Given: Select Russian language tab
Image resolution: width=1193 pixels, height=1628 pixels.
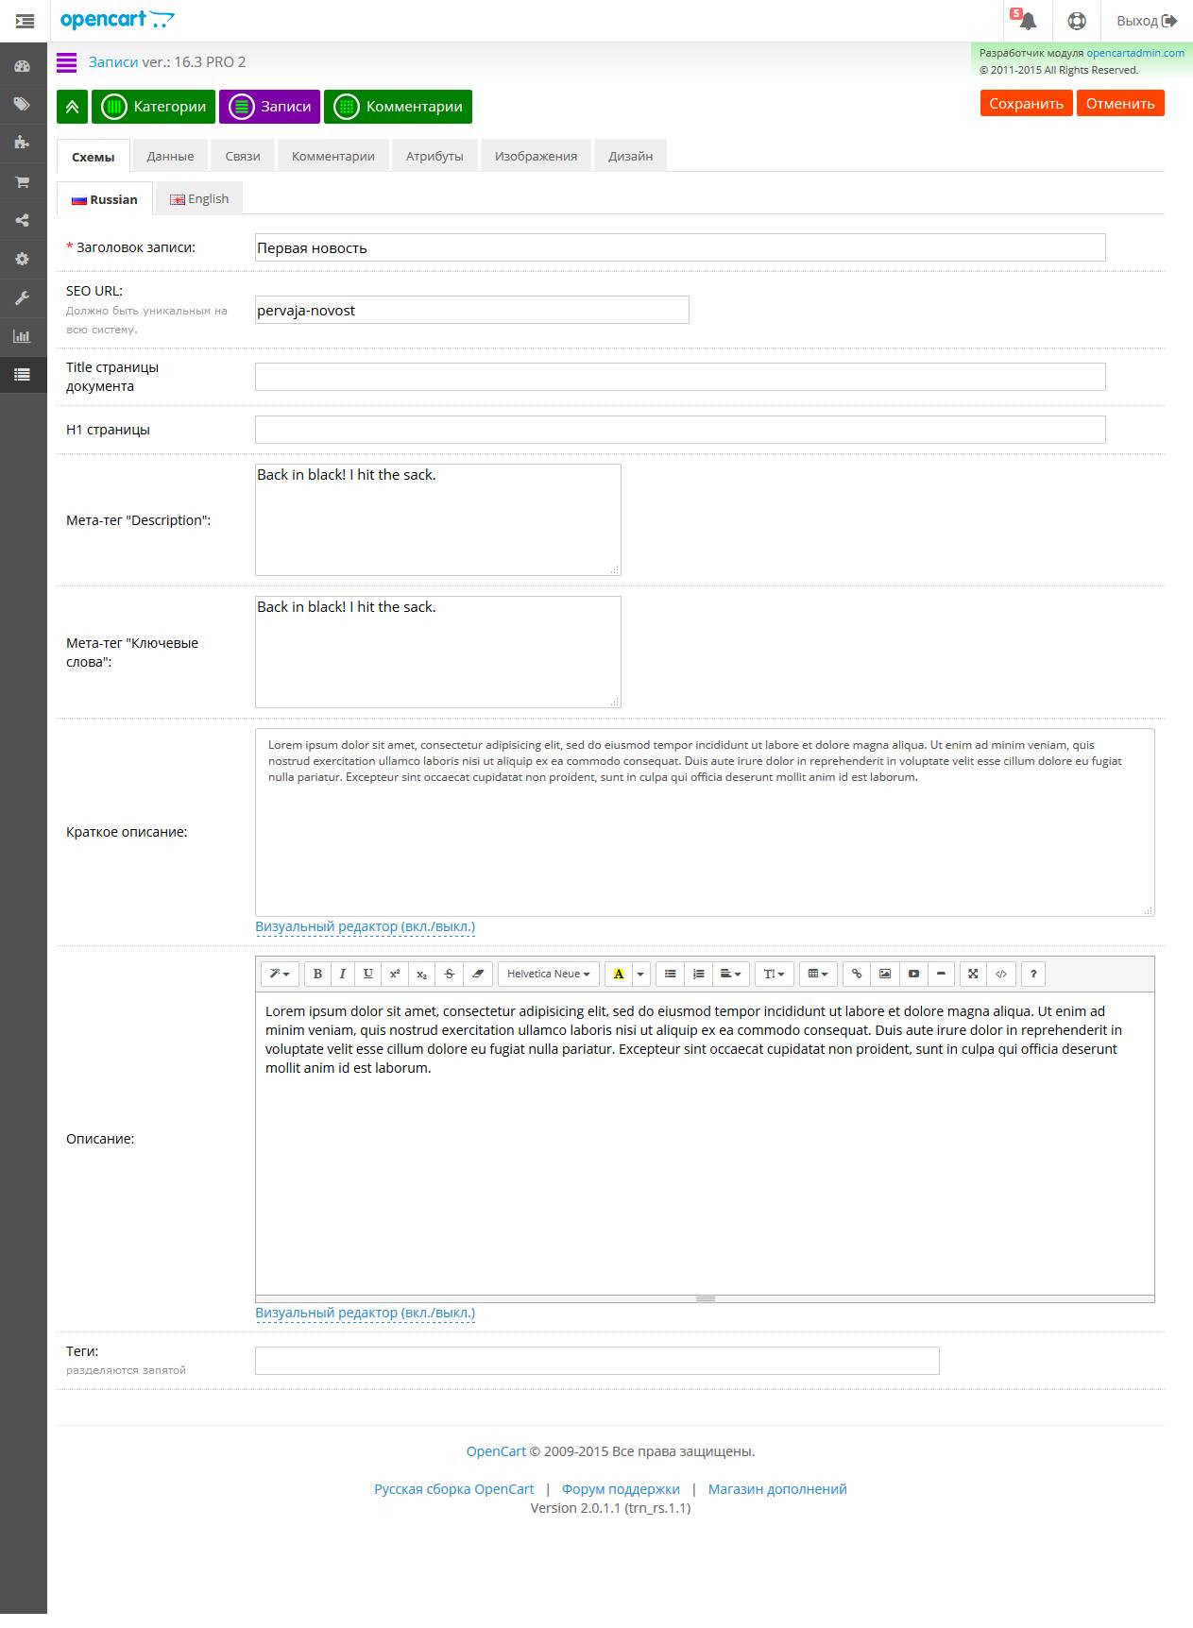Looking at the screenshot, I should (x=105, y=199).
